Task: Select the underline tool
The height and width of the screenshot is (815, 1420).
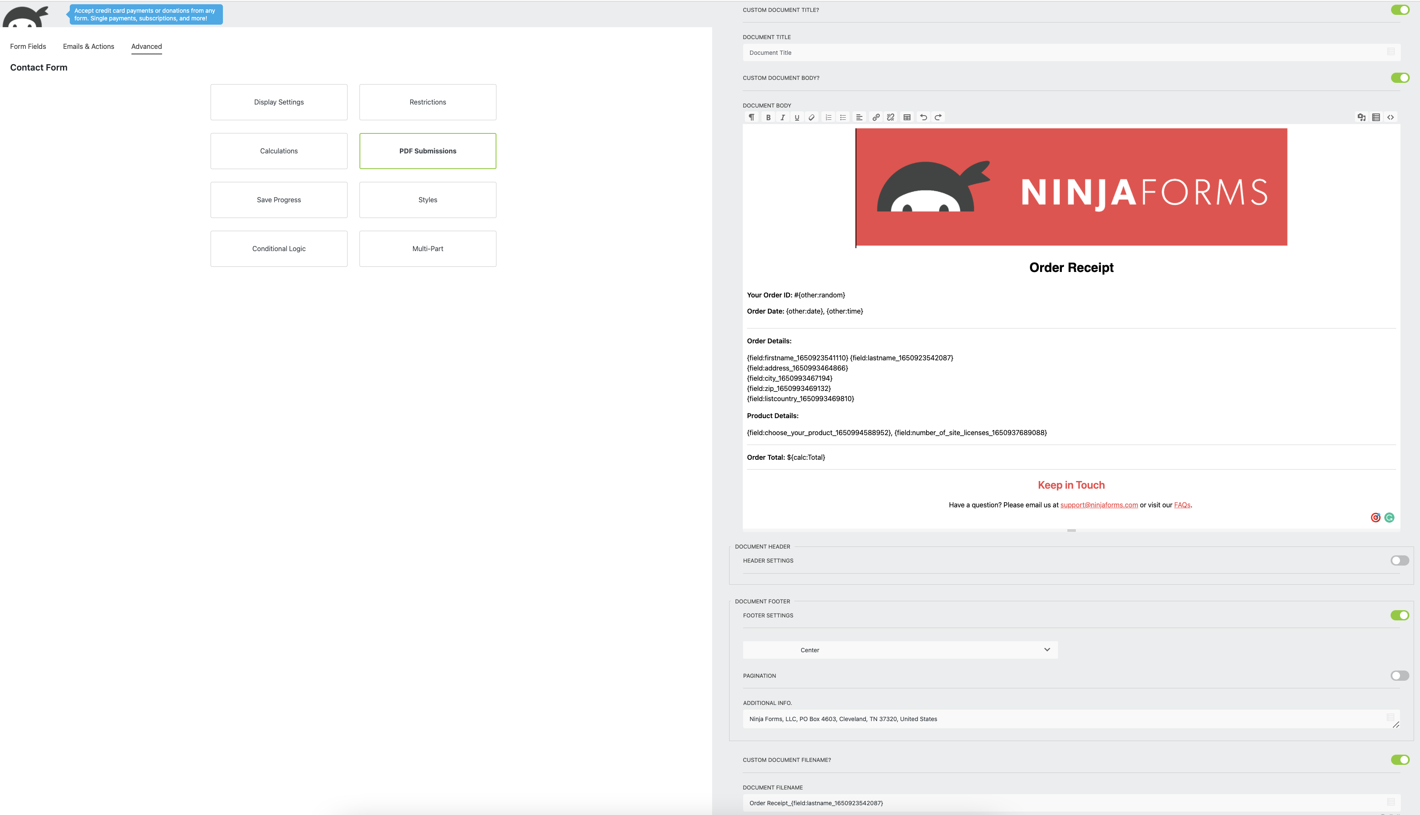Action: (797, 117)
